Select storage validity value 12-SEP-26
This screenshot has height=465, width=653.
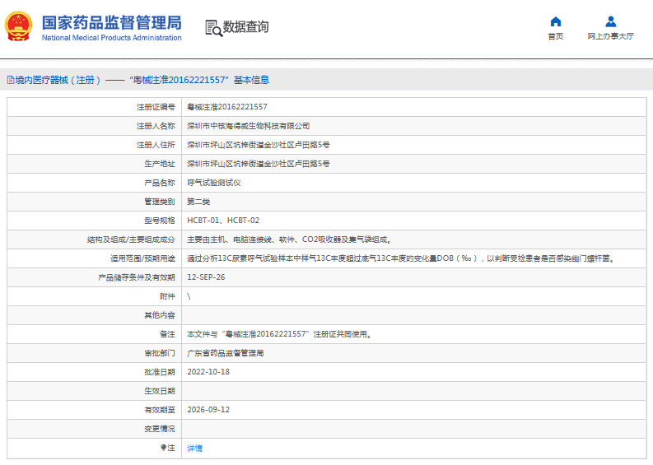click(x=206, y=277)
